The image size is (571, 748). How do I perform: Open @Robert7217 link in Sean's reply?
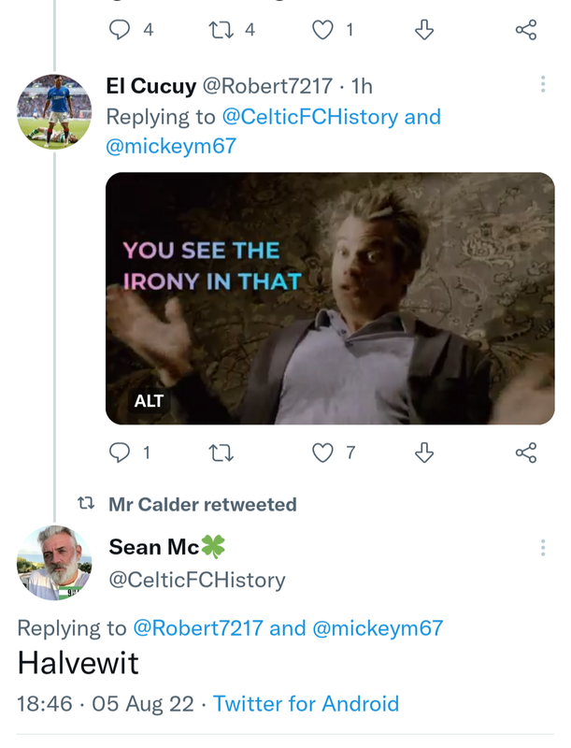(x=198, y=628)
